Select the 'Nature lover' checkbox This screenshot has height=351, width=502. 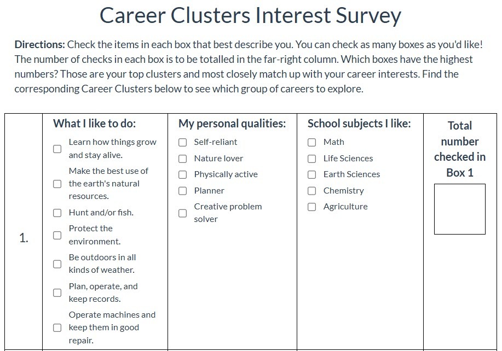[182, 159]
